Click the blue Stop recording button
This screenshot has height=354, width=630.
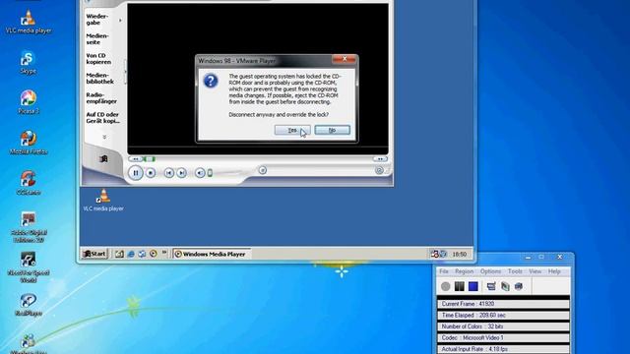[x=472, y=286]
